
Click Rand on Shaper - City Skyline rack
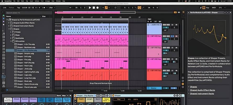click(98, 96)
